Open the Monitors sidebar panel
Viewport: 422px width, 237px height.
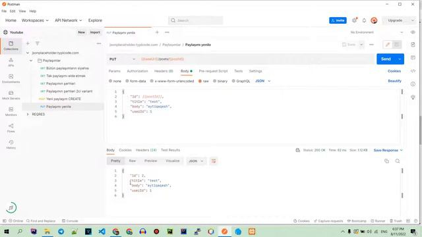(x=11, y=111)
